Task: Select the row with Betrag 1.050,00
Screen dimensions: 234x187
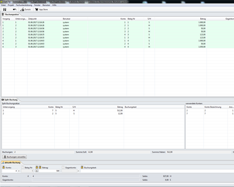Action: coord(118,47)
